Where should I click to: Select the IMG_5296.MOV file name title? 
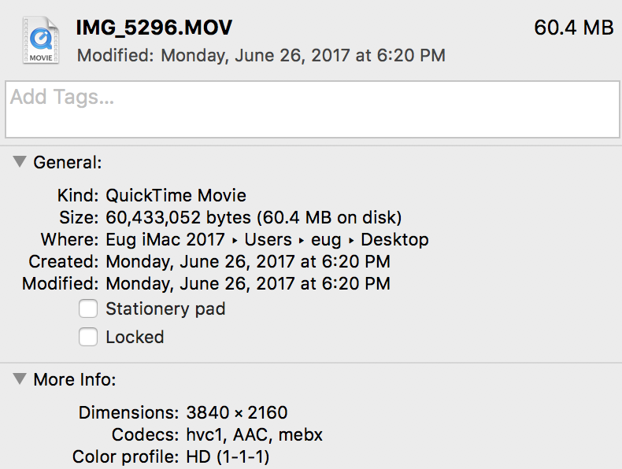pyautogui.click(x=154, y=28)
